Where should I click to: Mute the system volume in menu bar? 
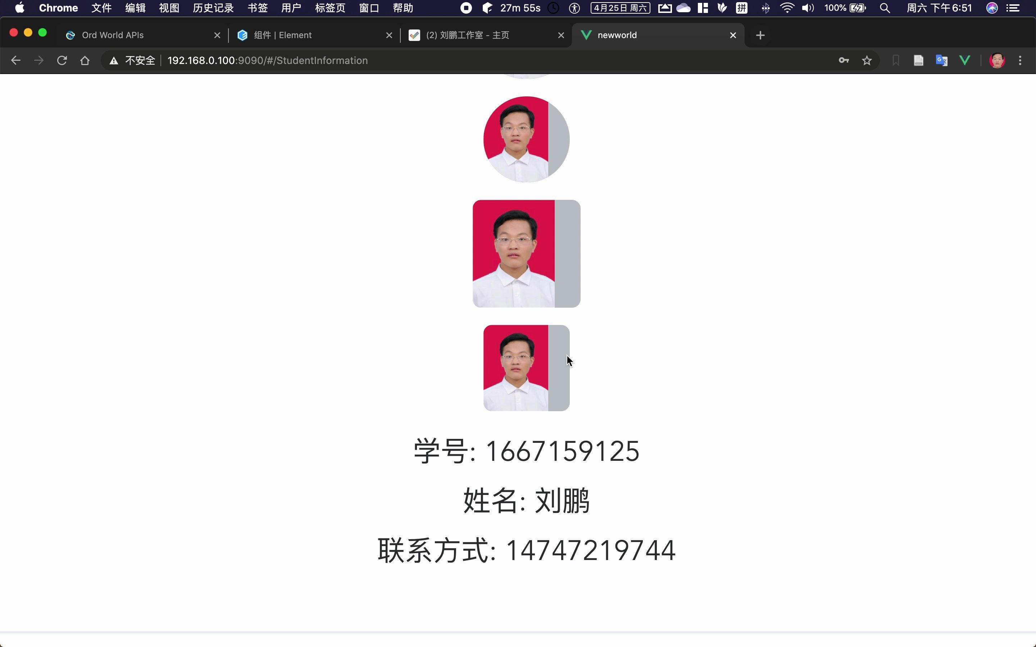point(808,8)
